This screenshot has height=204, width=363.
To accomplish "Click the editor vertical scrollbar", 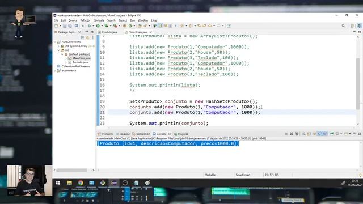I will [x=358, y=84].
